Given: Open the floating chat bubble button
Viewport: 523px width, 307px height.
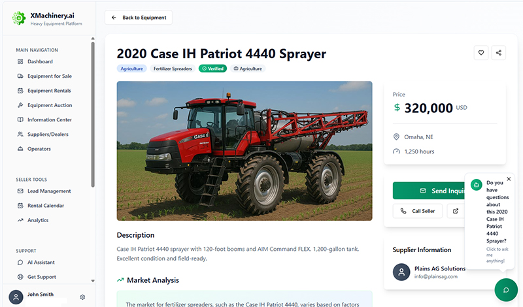Looking at the screenshot, I should pos(506,289).
